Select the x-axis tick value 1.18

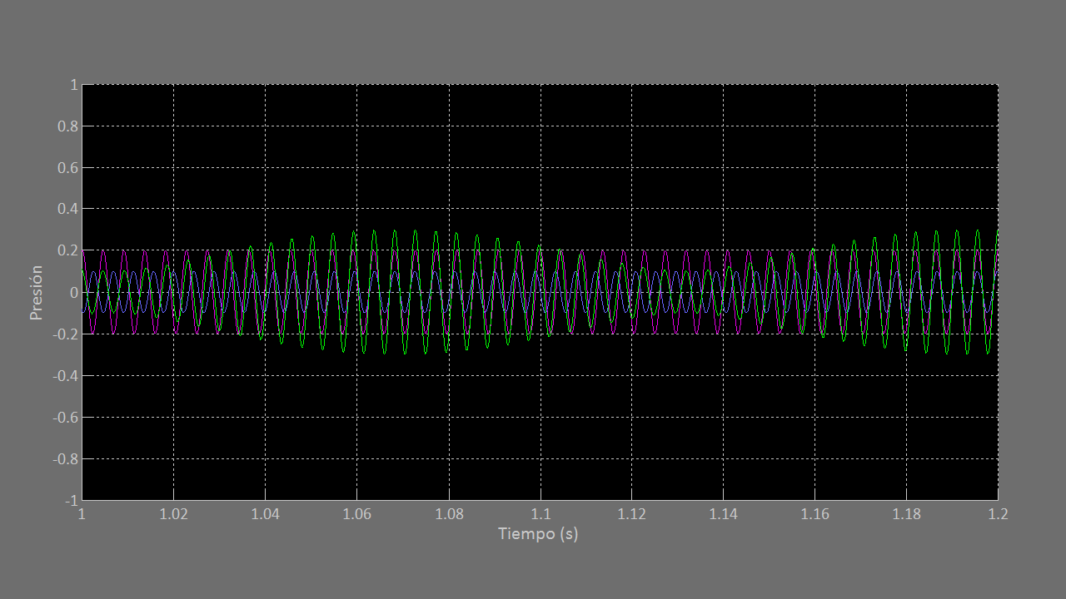coord(906,514)
